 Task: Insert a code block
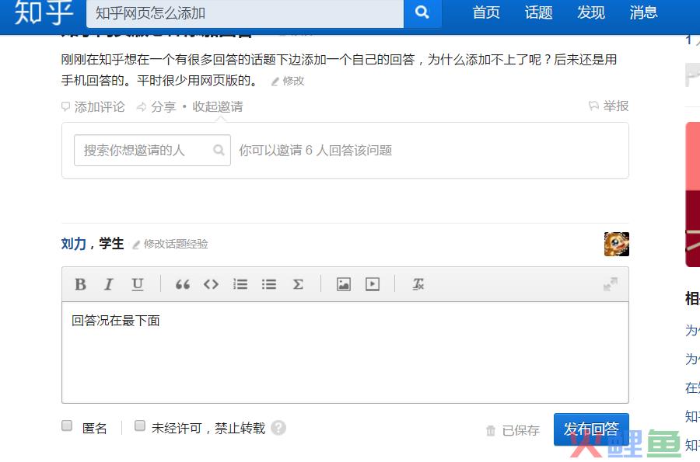tap(211, 284)
